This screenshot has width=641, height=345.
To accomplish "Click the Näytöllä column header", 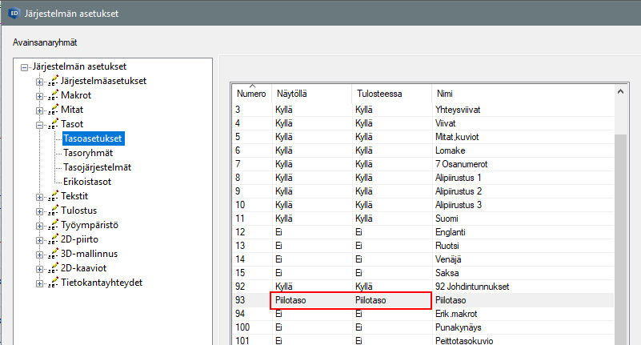I will (310, 94).
